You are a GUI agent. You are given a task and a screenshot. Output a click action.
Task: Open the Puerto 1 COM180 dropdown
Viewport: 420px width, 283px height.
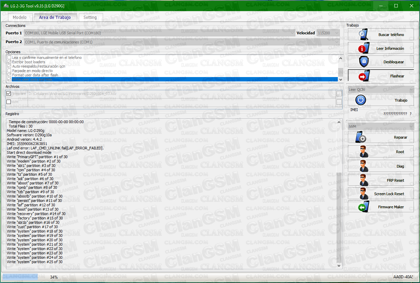point(160,33)
